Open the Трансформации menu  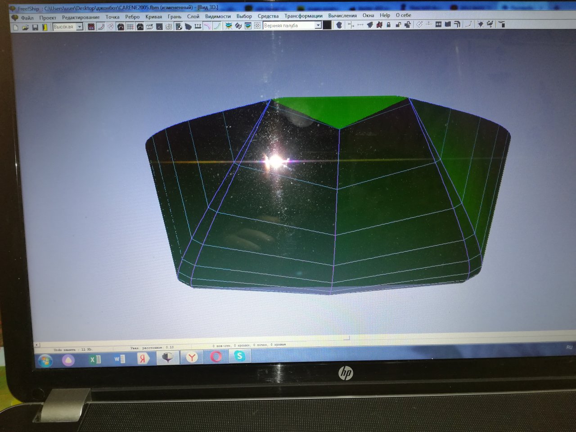point(303,16)
